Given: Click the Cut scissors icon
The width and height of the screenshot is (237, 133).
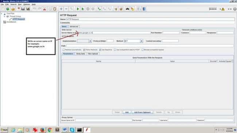Looking at the screenshot, I should coord(44,9).
